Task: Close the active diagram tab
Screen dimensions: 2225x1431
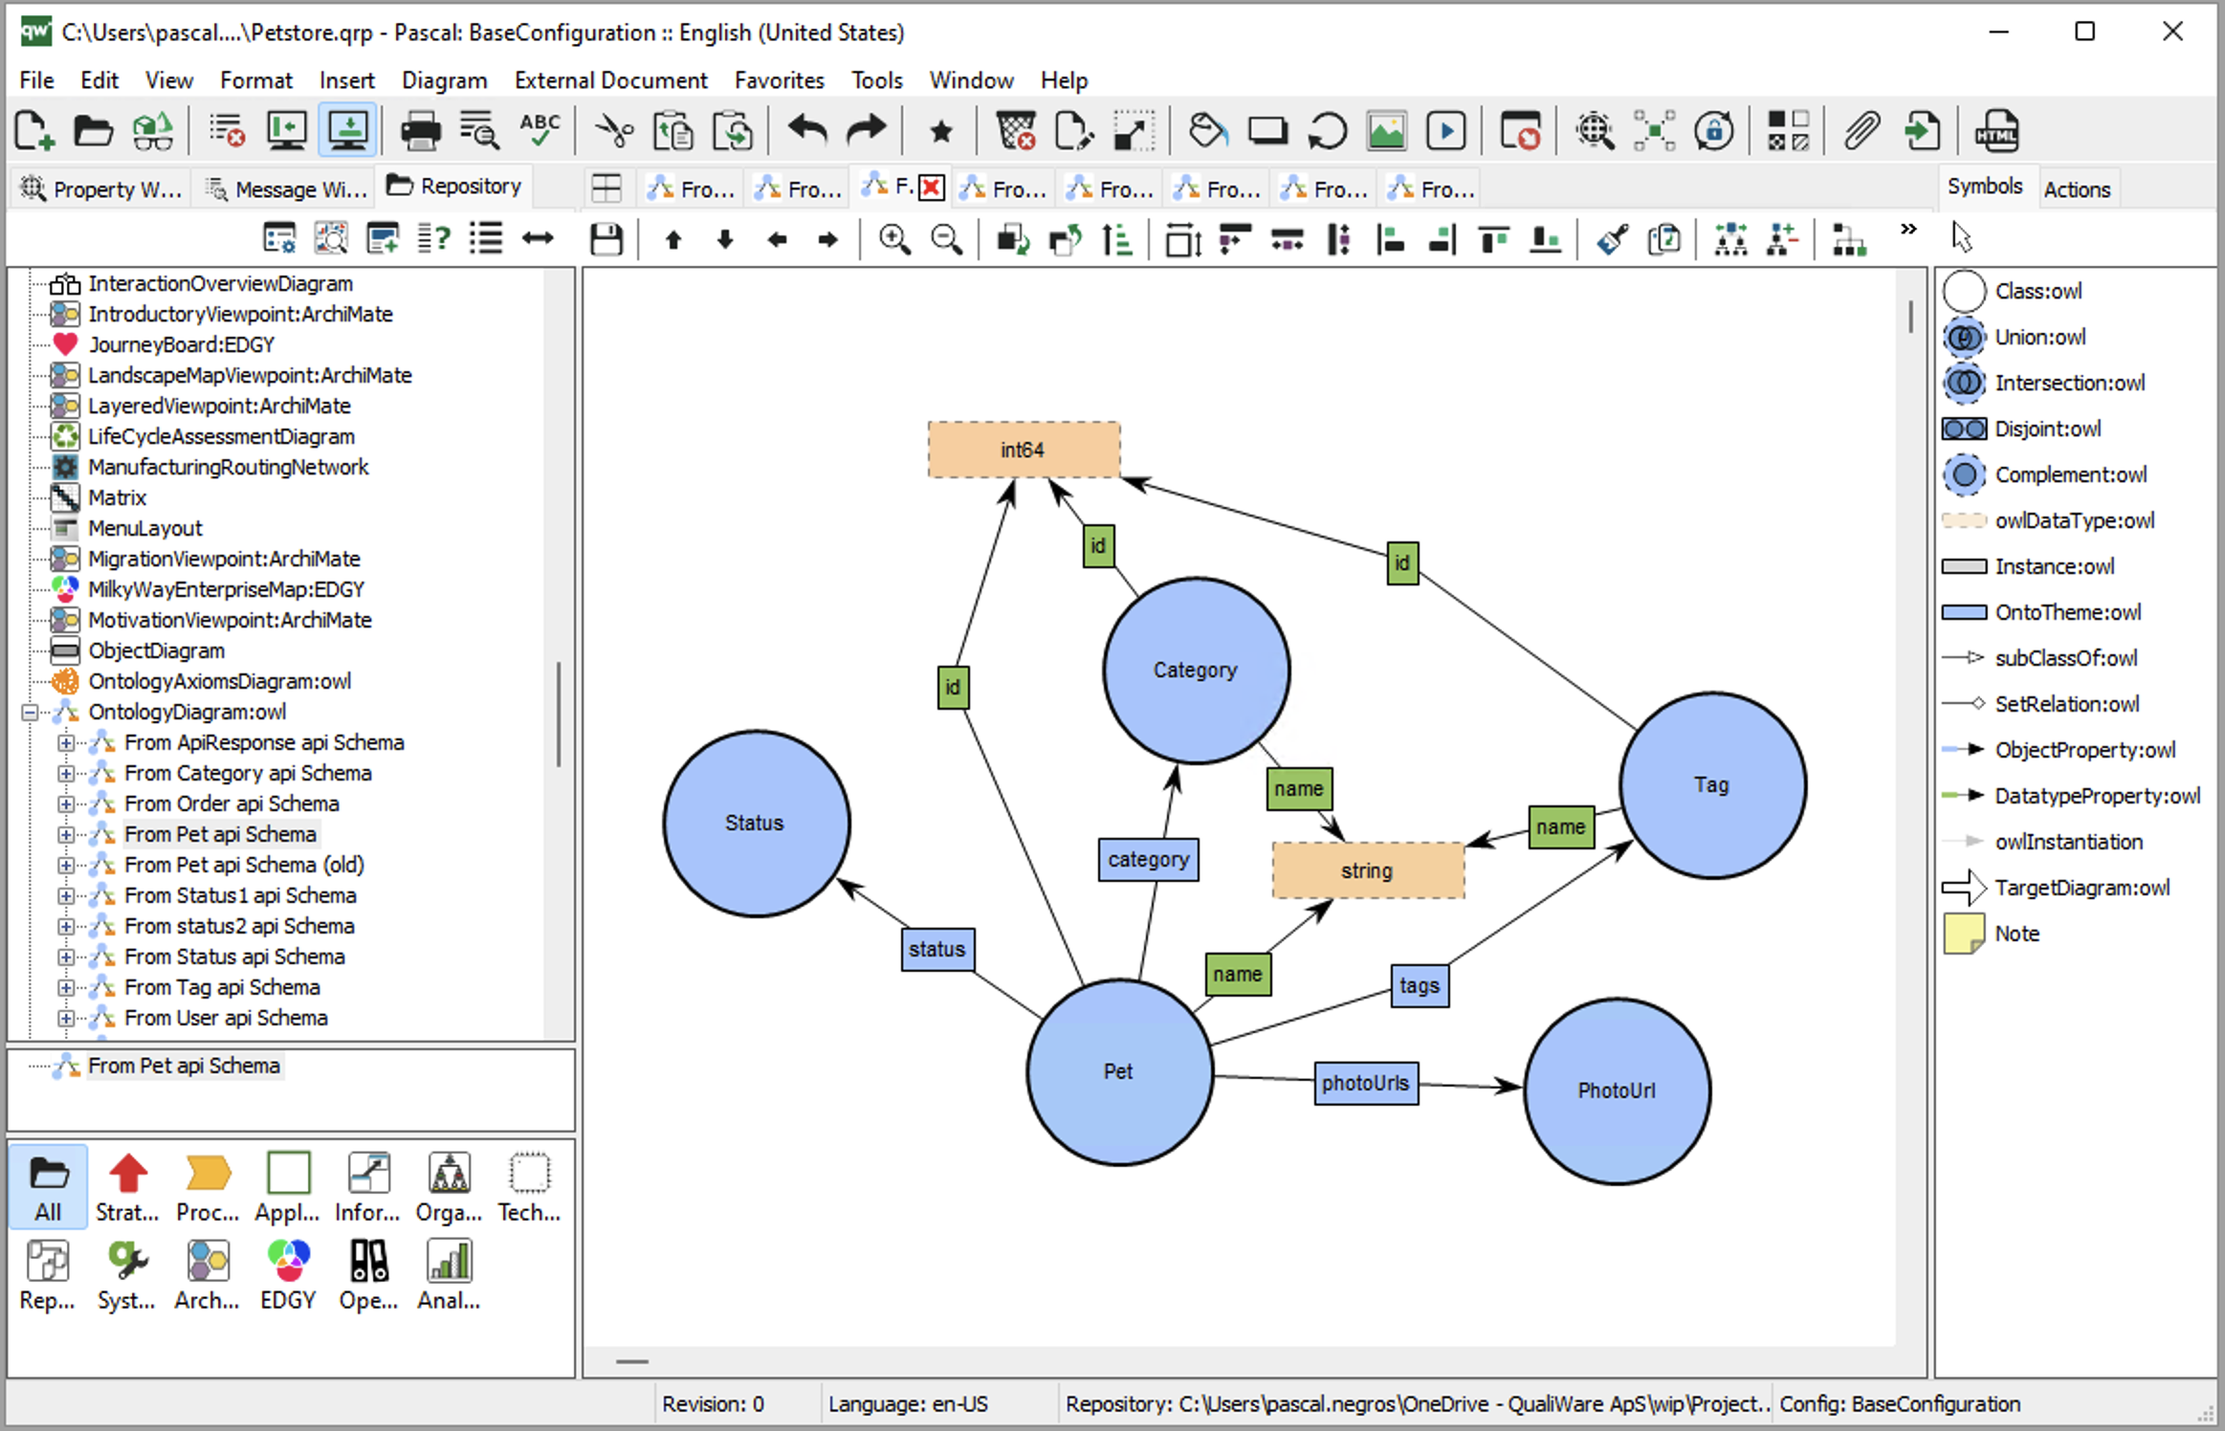Action: (932, 187)
